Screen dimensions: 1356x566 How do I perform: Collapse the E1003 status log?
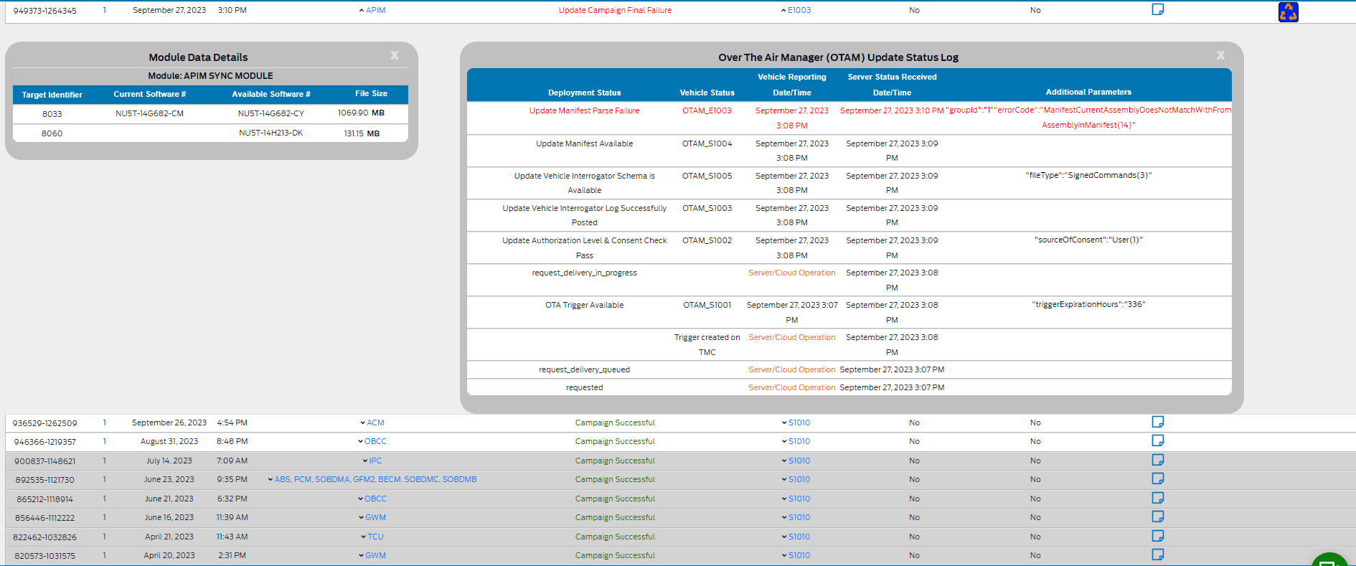795,10
